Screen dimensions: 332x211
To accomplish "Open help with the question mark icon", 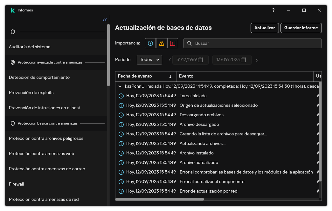I will pyautogui.click(x=273, y=10).
